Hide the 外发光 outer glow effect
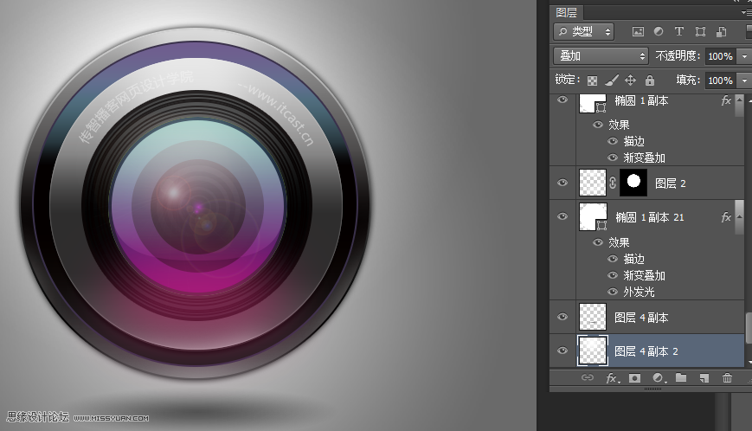This screenshot has height=431, width=752. point(613,292)
